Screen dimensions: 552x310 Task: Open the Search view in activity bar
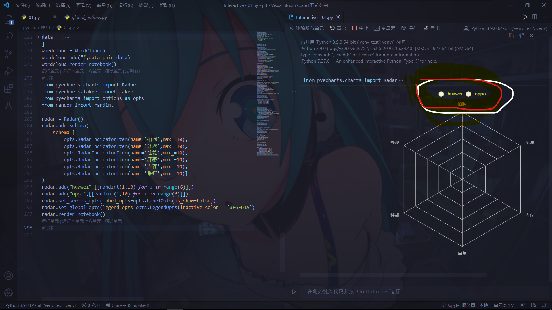pos(9,36)
